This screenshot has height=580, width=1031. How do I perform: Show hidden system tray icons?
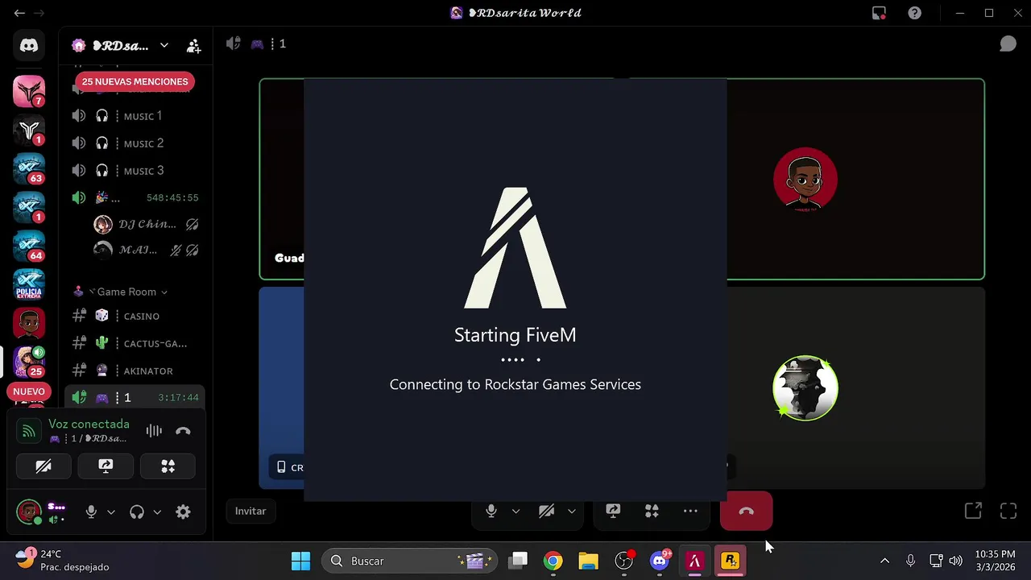coord(884,561)
